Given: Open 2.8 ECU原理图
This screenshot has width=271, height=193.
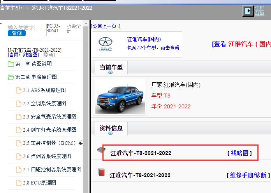Looking at the screenshot, I should tap(39, 183).
